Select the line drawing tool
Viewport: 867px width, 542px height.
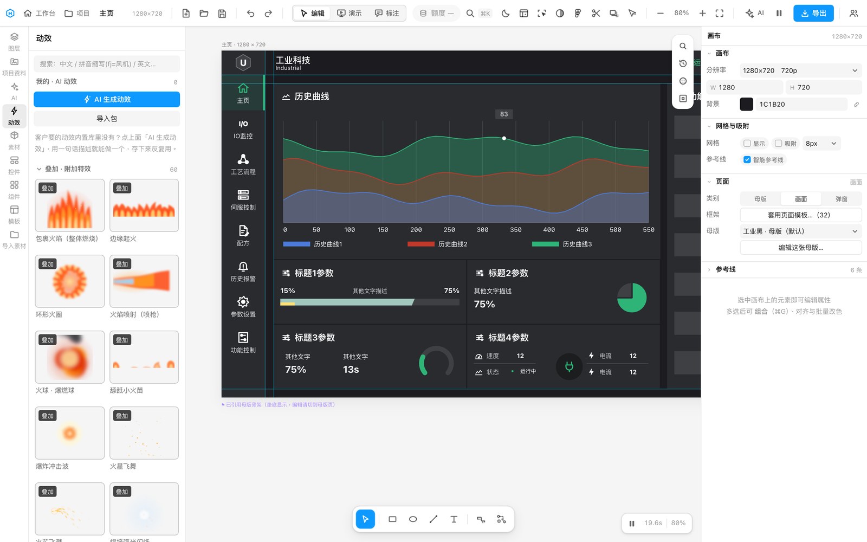pyautogui.click(x=433, y=519)
